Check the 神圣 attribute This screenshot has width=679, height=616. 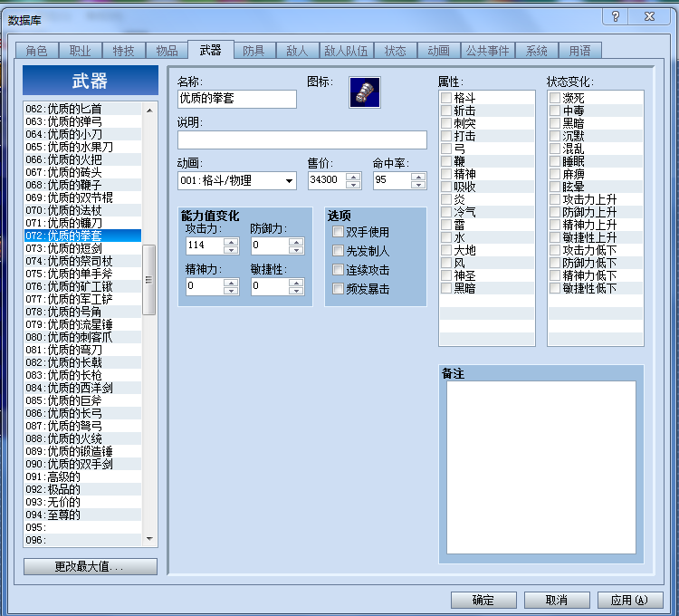click(x=446, y=275)
